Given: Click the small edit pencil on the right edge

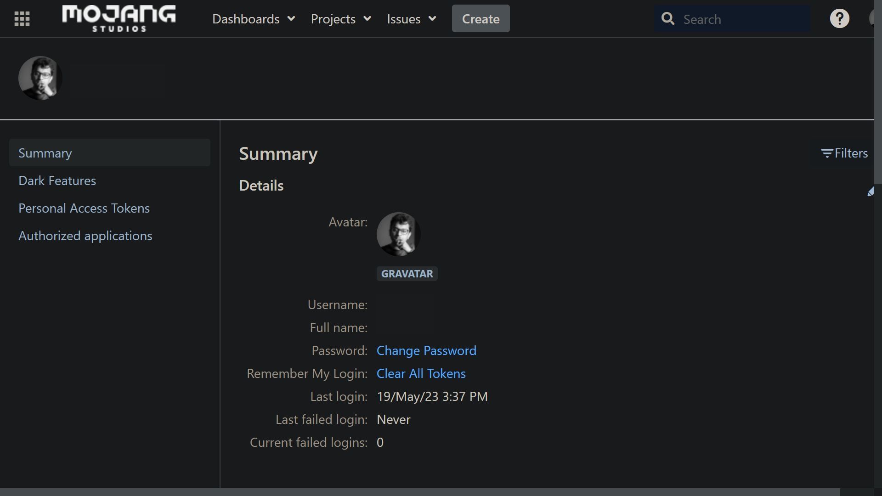Looking at the screenshot, I should (x=871, y=192).
